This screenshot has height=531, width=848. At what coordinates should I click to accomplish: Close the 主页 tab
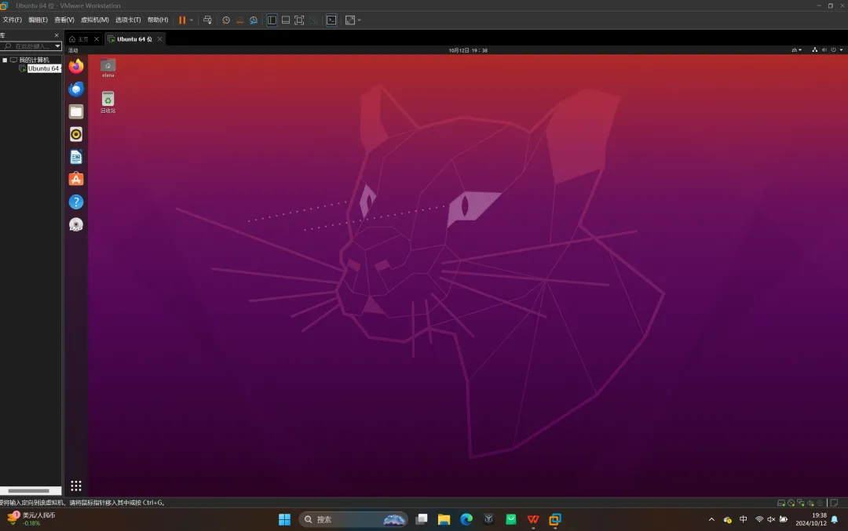[97, 39]
